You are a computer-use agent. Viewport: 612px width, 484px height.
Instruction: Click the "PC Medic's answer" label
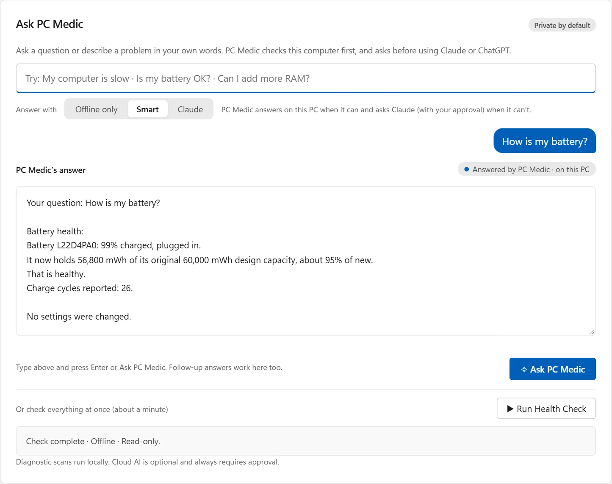[51, 170]
